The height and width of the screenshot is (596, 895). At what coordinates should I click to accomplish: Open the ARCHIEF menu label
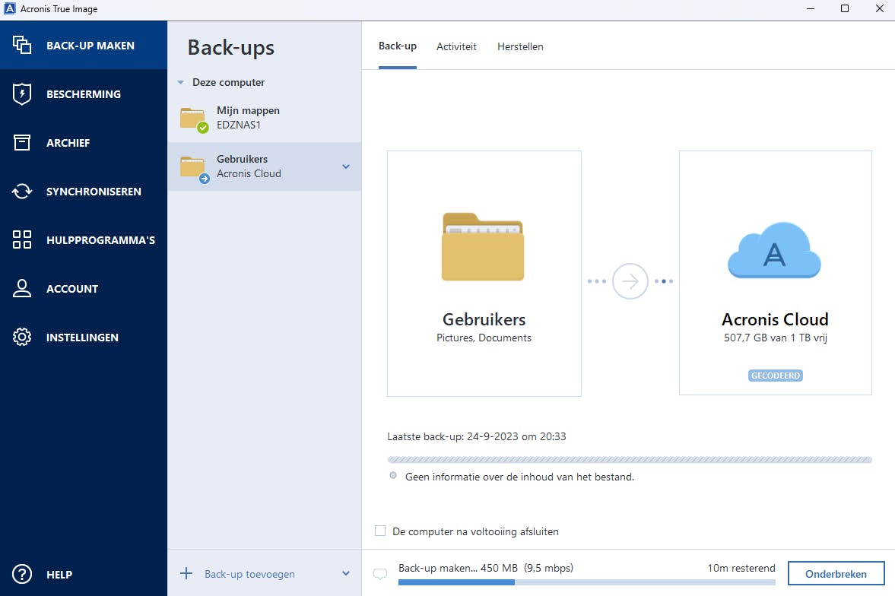tap(68, 143)
